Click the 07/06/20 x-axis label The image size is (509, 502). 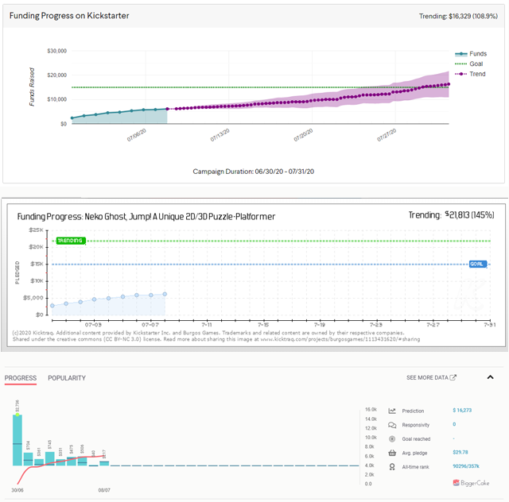point(136,135)
